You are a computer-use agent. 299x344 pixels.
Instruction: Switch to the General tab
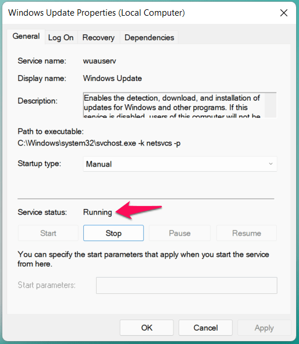click(26, 37)
